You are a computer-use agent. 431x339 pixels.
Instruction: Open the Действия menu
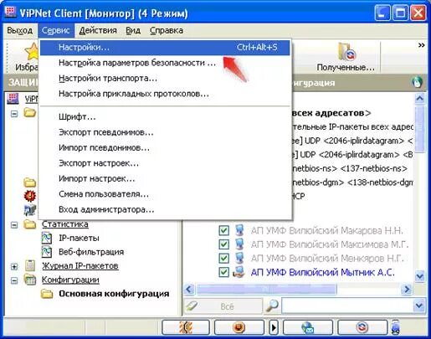[x=98, y=30]
